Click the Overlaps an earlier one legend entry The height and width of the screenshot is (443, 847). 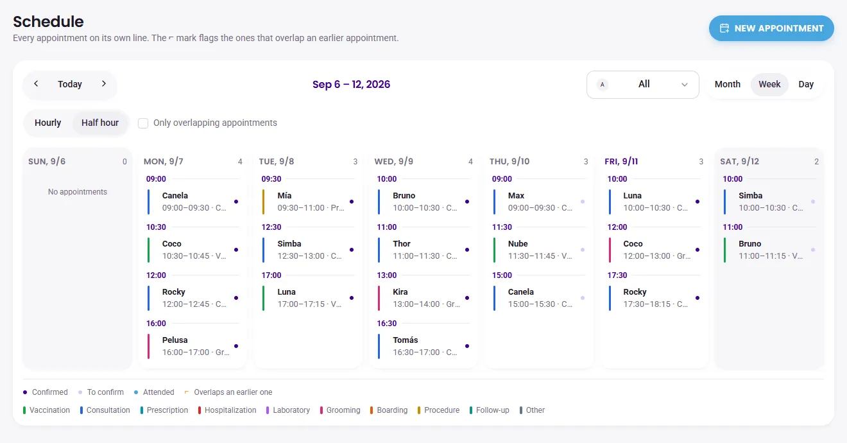[228, 392]
